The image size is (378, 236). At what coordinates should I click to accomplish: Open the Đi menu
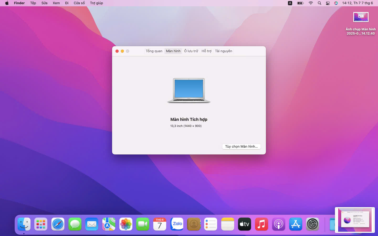click(x=67, y=3)
